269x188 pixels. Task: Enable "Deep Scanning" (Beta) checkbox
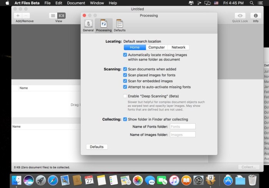125,96
